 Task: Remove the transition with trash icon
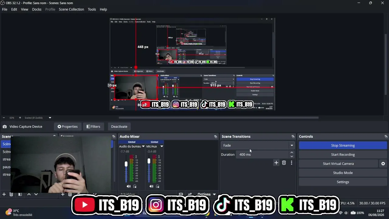284,163
